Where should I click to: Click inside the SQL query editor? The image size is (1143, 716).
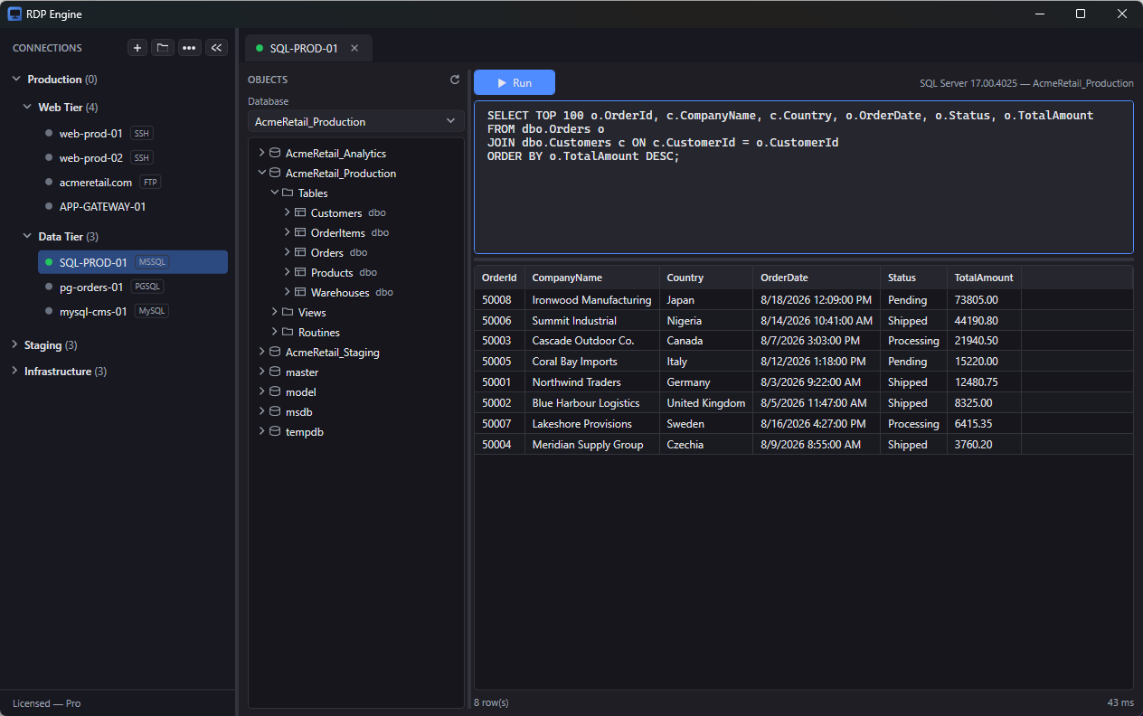pos(803,177)
